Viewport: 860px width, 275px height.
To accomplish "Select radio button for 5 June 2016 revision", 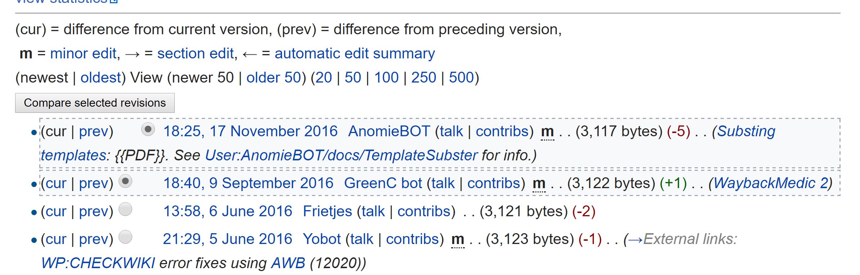I will [x=125, y=237].
